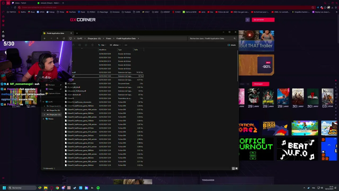Click the search magnifier in Explorer search box
Viewport: 339px width, 191px height.
pyautogui.click(x=234, y=38)
